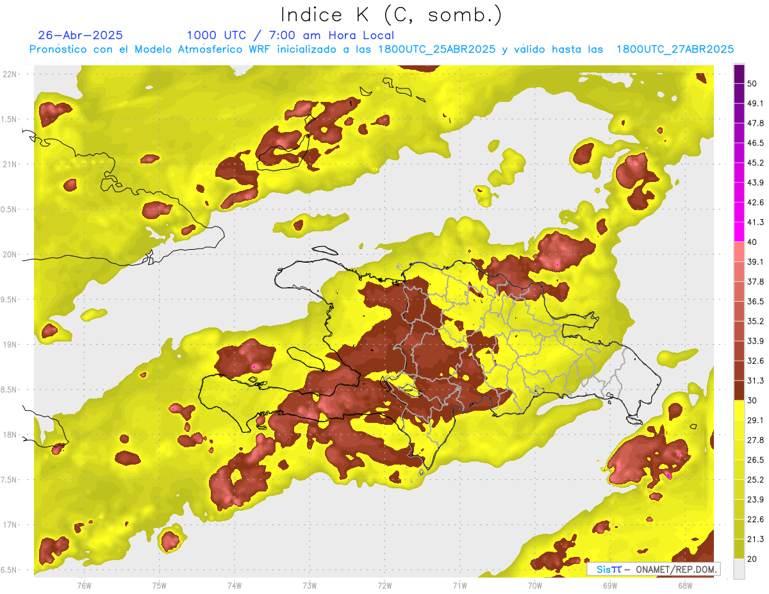Click the "73W" longitude label
This screenshot has height=594, width=769.
[x=310, y=585]
